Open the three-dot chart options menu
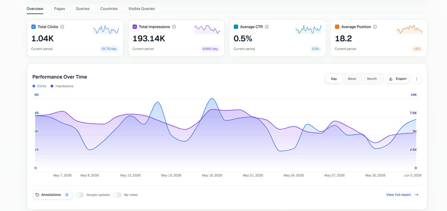 pos(417,79)
